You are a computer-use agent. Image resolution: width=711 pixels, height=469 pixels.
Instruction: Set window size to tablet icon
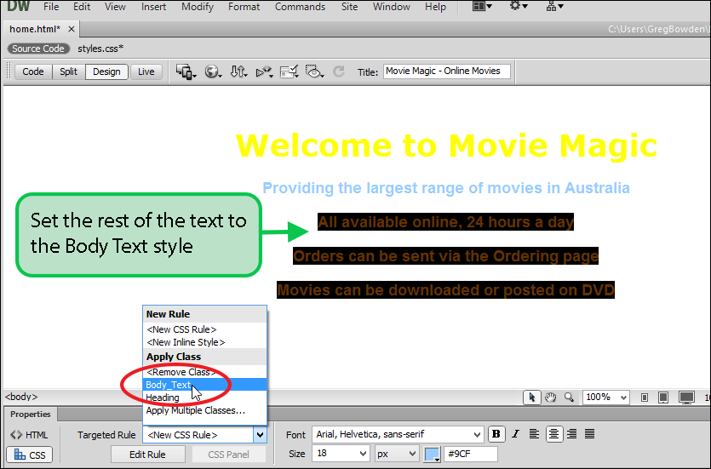(663, 398)
